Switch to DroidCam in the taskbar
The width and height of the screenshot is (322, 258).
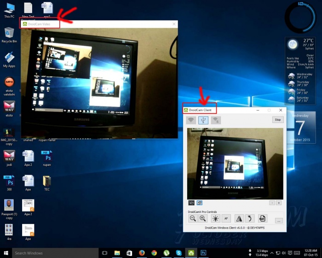pos(191,253)
